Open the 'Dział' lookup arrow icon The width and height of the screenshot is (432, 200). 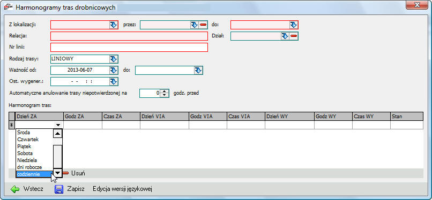point(285,36)
